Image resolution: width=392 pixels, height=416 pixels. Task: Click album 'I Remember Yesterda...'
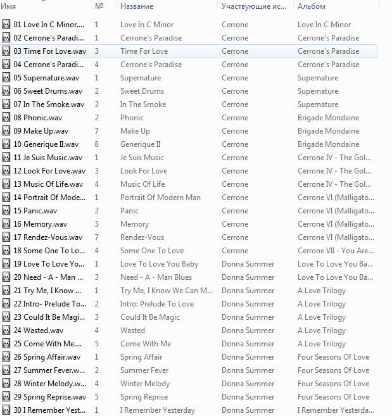coord(336,410)
